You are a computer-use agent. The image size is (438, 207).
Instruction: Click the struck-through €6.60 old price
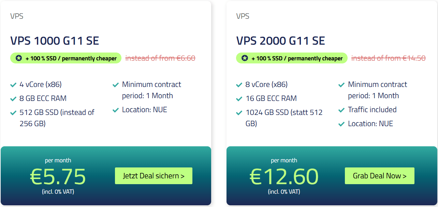pos(160,58)
